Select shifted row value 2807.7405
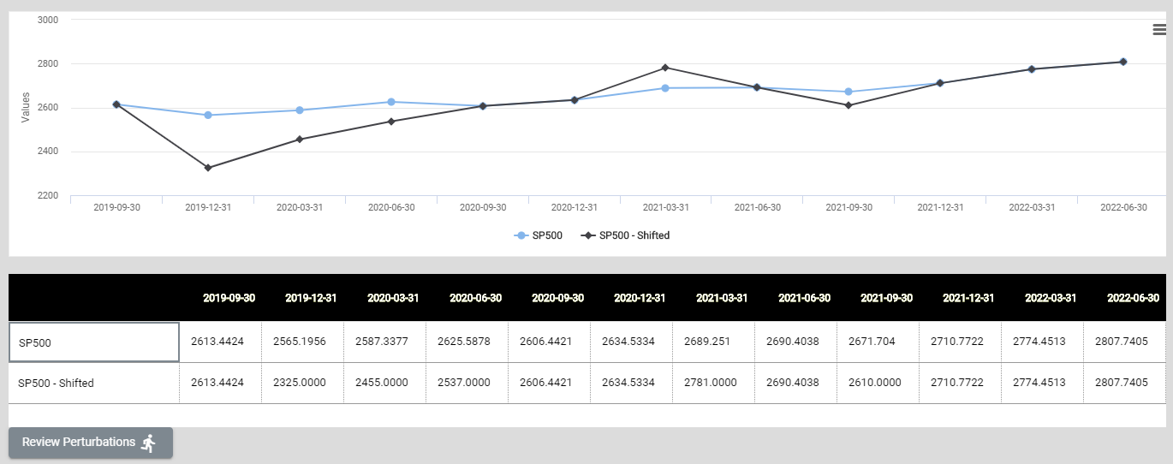The height and width of the screenshot is (464, 1173). [1124, 383]
